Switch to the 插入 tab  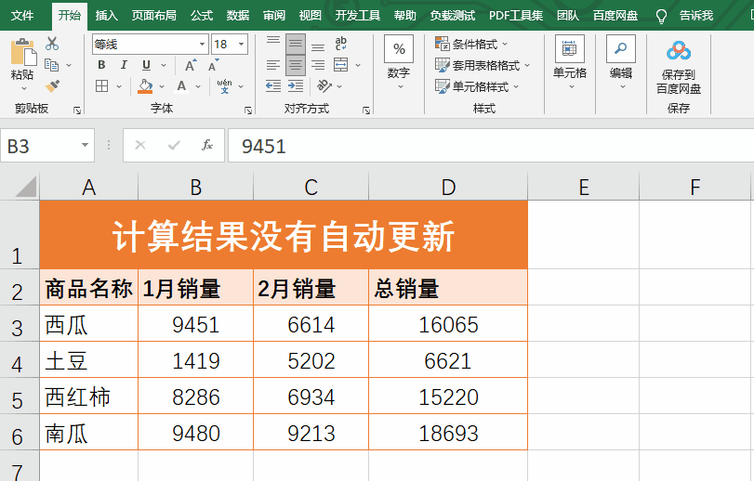click(106, 16)
